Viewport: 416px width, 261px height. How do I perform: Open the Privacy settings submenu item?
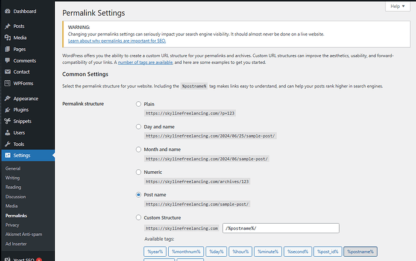[x=13, y=225]
